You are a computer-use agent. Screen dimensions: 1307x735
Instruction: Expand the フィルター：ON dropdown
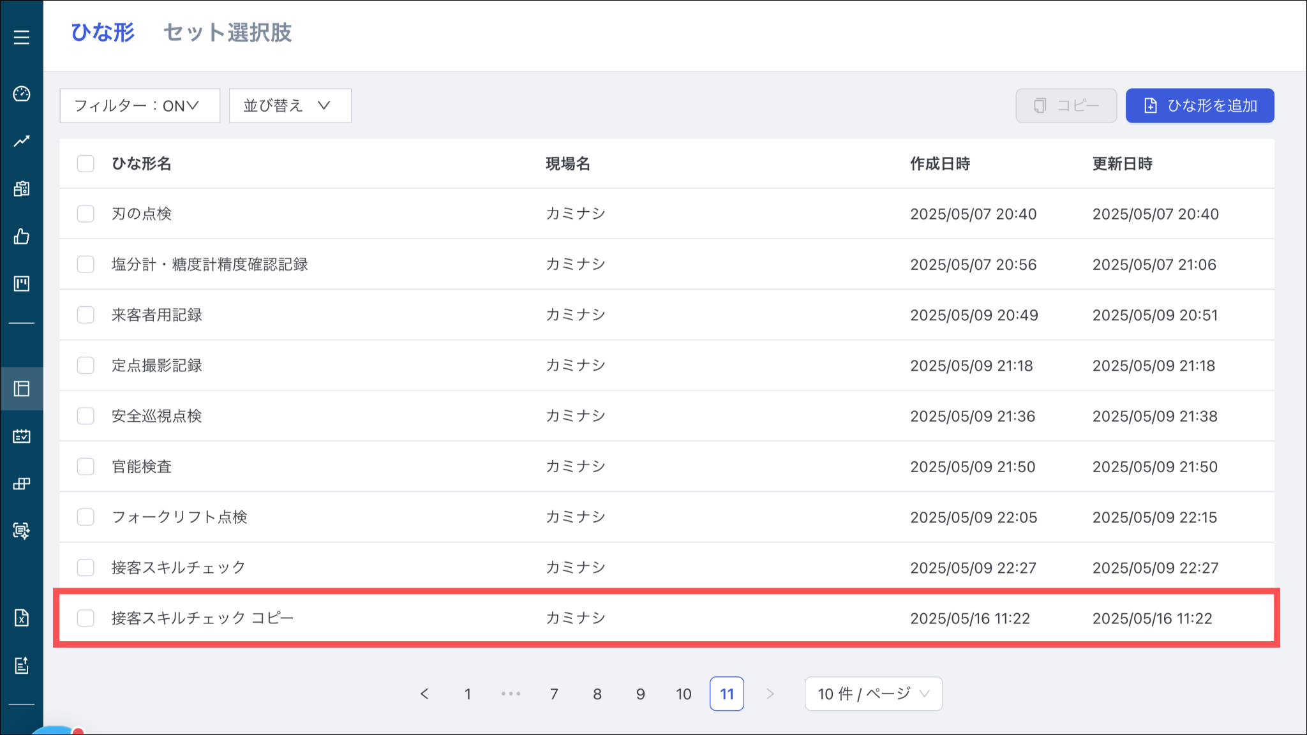(140, 105)
